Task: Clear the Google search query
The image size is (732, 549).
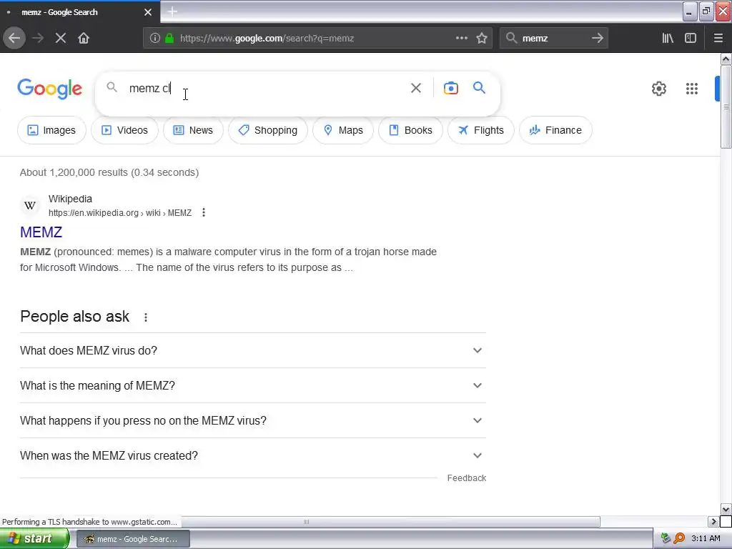Action: click(416, 88)
